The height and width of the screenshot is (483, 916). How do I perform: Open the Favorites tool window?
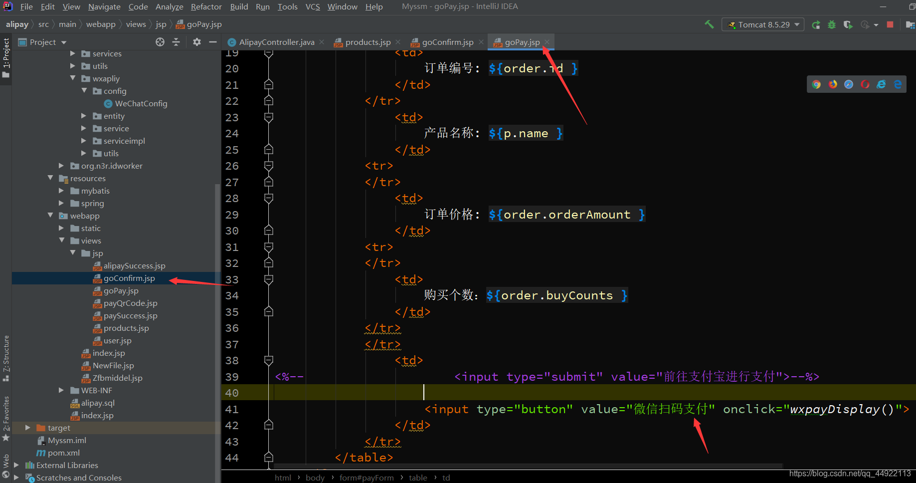tap(6, 418)
